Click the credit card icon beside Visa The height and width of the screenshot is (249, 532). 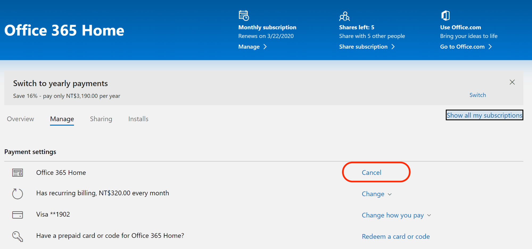point(18,215)
